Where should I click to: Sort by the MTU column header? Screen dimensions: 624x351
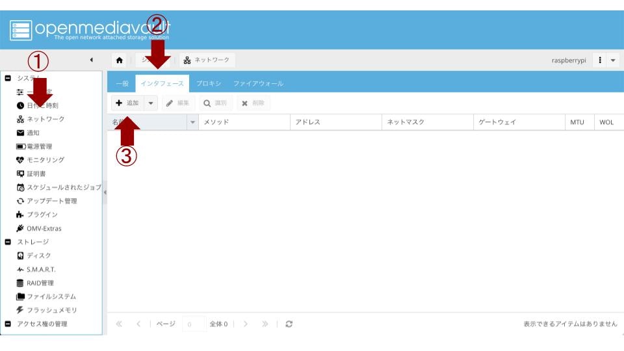pos(579,122)
